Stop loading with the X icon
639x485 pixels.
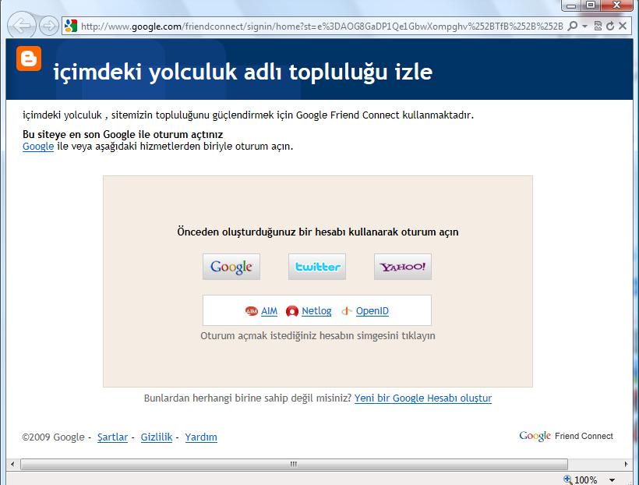tap(623, 26)
